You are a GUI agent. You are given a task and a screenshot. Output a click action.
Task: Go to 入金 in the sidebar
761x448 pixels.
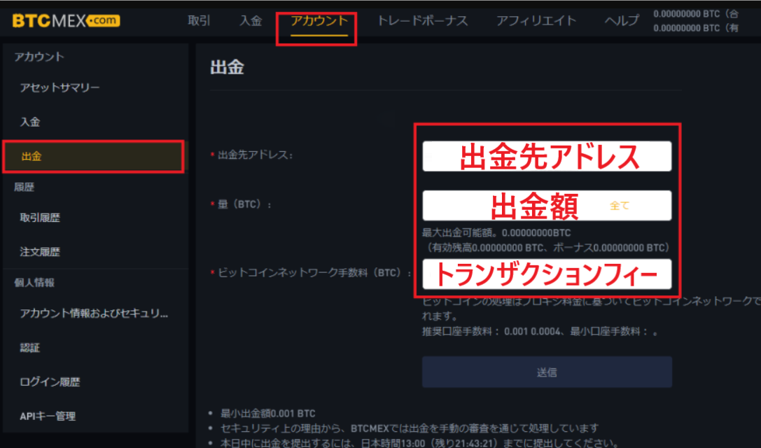click(29, 122)
